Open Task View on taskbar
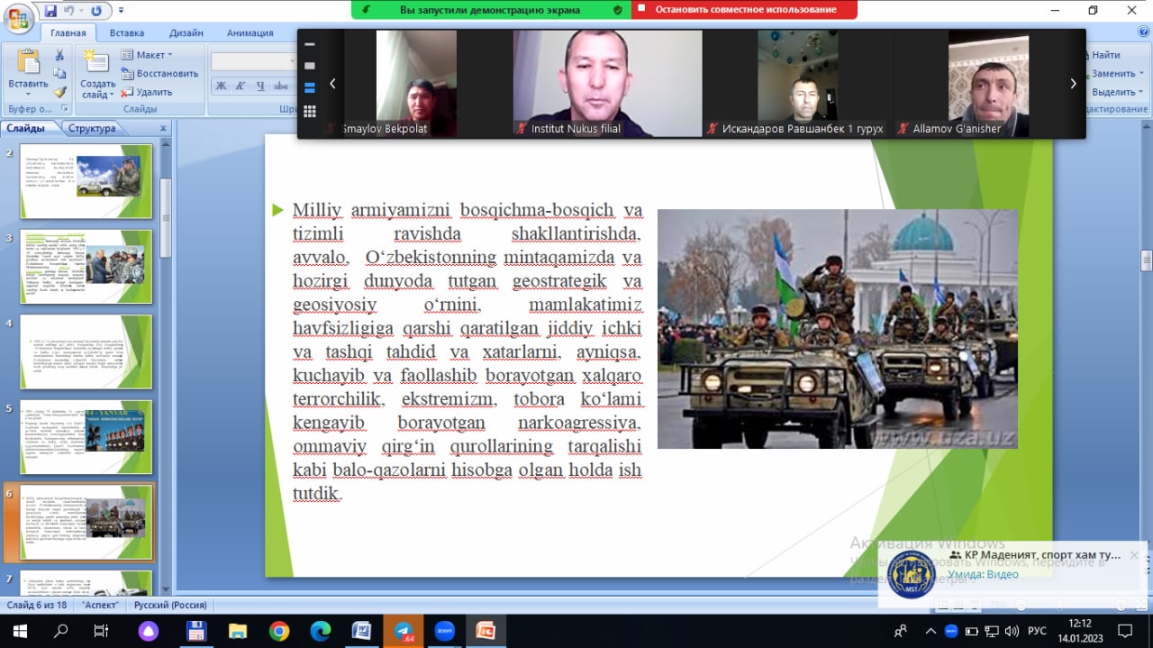Screen dimensions: 1153x648 coord(102,631)
